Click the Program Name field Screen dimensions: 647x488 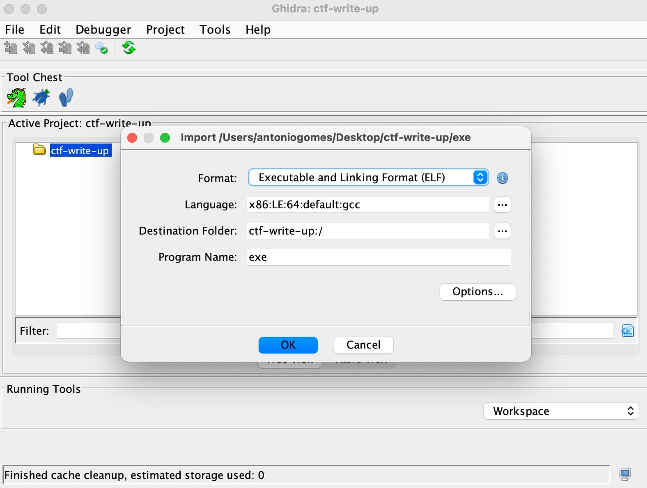379,257
